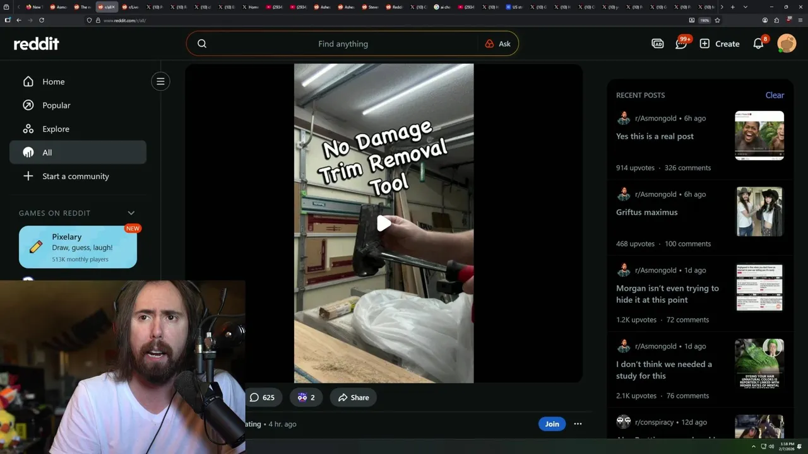Viewport: 808px width, 454px height.
Task: Play the Trim Removal Tool video
Action: (x=384, y=223)
